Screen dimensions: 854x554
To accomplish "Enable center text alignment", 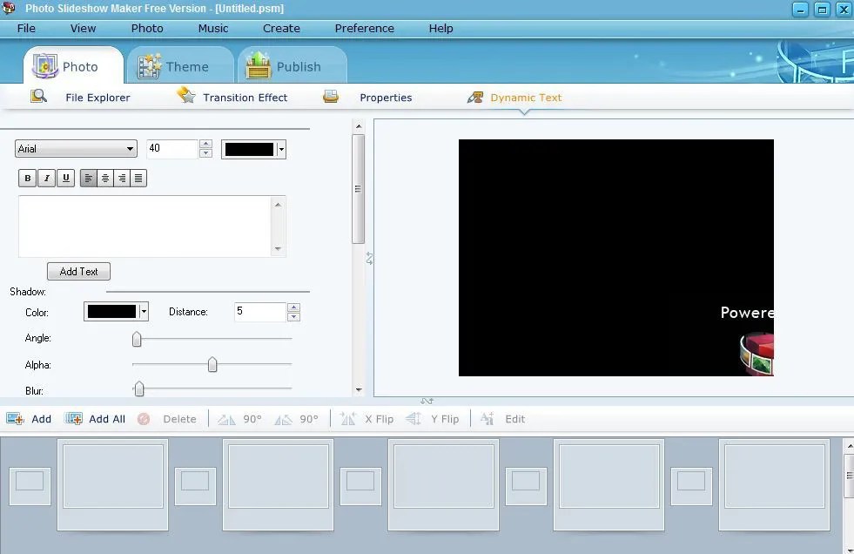I will point(105,178).
